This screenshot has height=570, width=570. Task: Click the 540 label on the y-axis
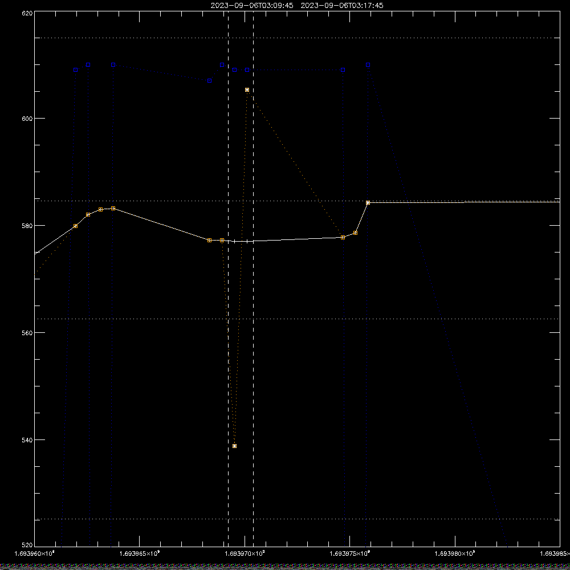27,440
